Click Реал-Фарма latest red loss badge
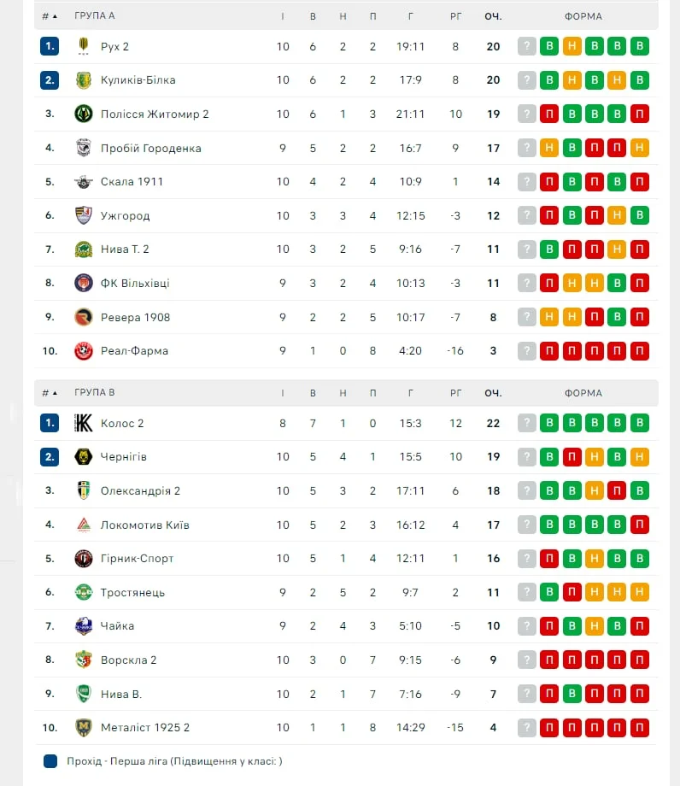The image size is (680, 786). click(638, 351)
